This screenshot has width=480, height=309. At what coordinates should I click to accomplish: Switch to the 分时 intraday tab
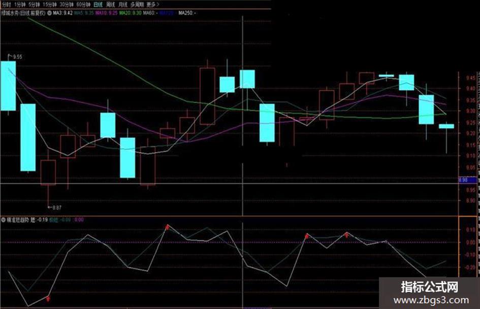pyautogui.click(x=6, y=5)
